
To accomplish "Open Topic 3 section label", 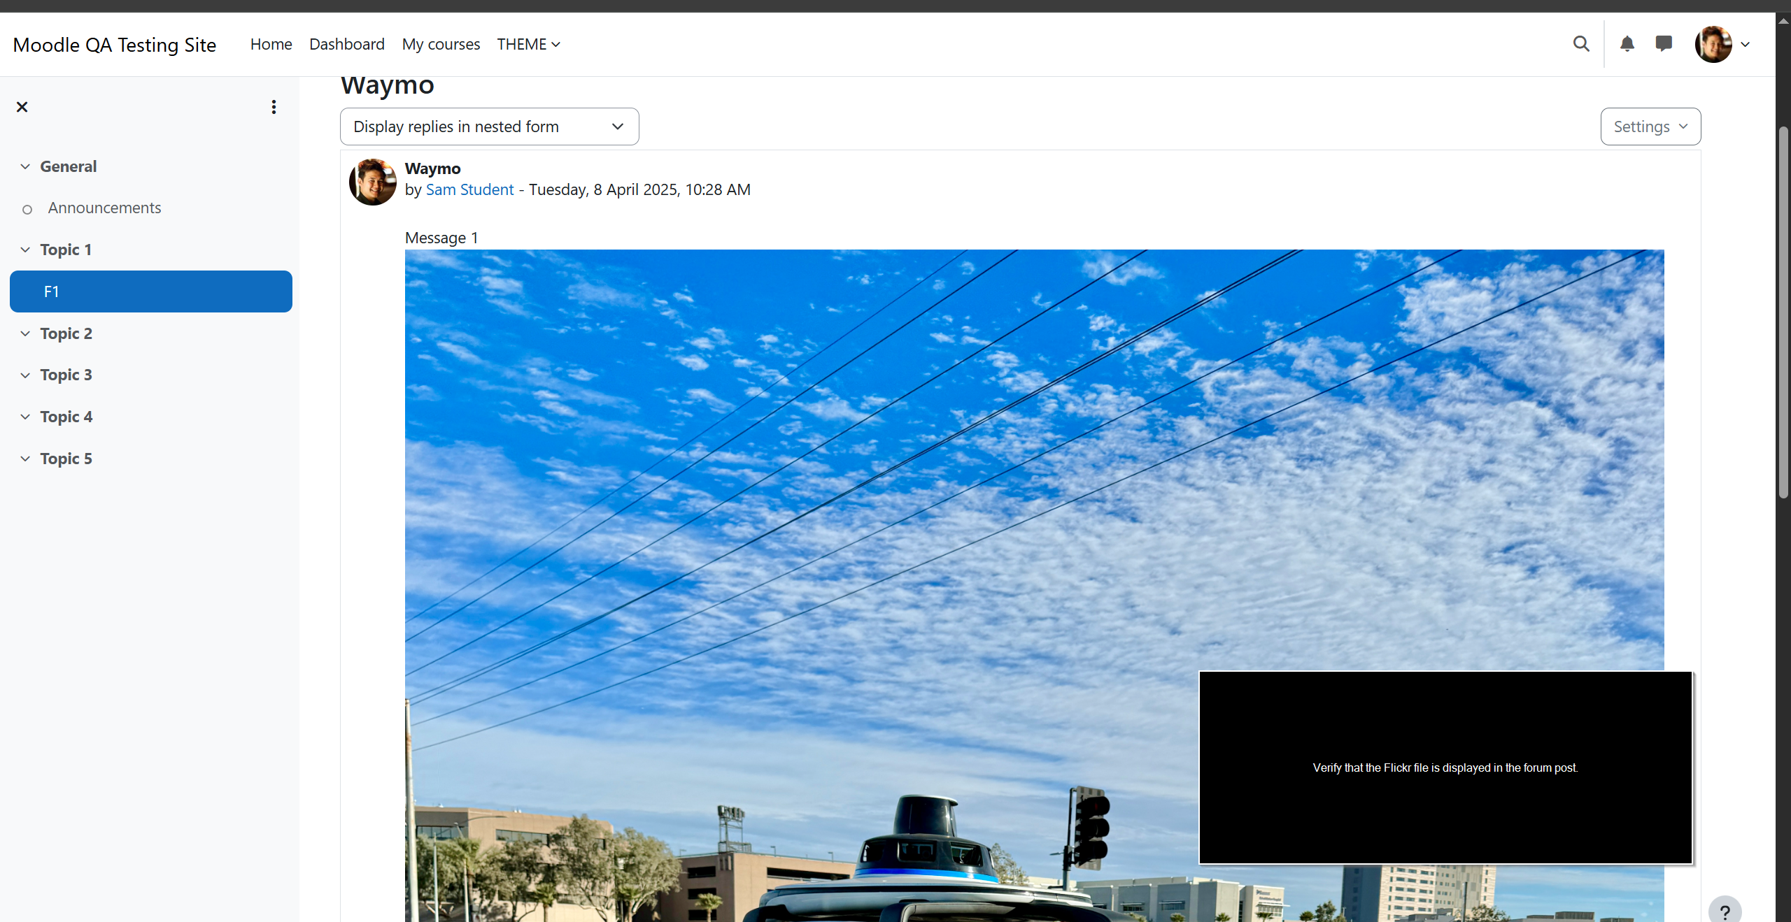I will click(x=66, y=375).
